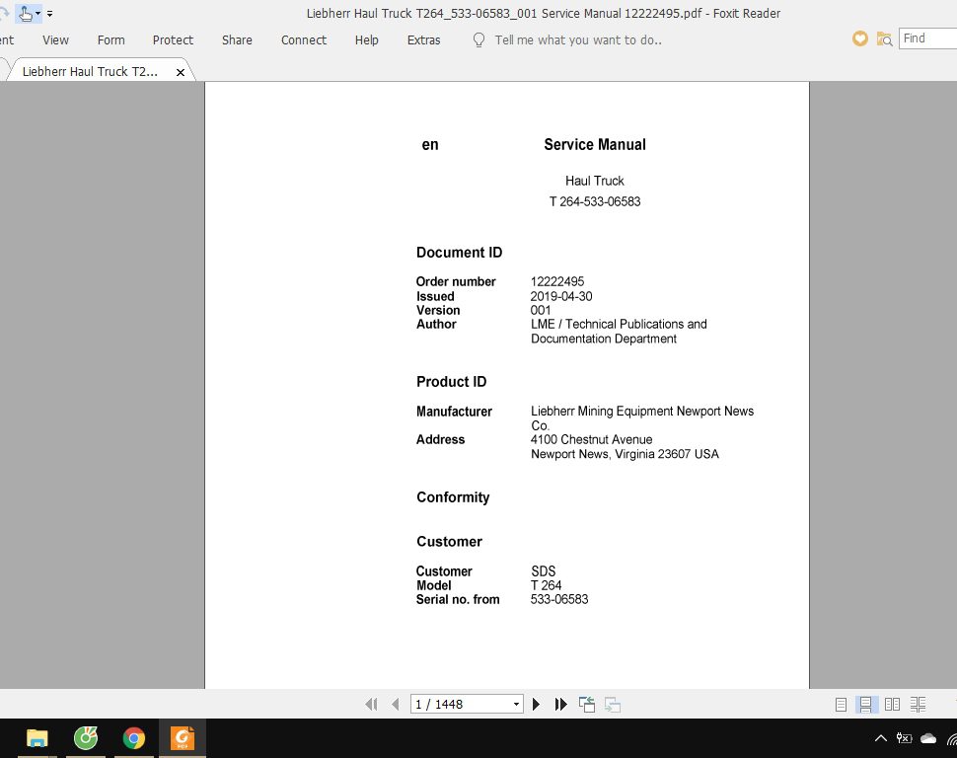Click the 'Product ID' heading

pos(451,382)
